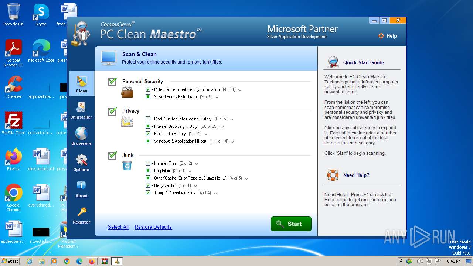Open Microsoft Edge desktop shortcut
The image size is (473, 266).
tap(41, 51)
